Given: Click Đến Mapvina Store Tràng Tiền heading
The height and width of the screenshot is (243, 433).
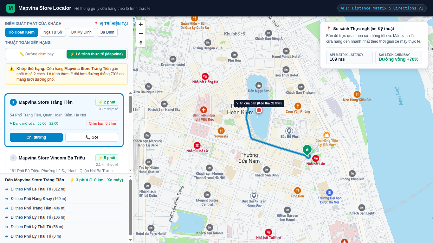Looking at the screenshot, I should [x=35, y=180].
